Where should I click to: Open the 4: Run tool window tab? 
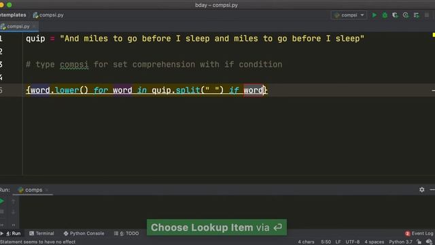point(11,233)
